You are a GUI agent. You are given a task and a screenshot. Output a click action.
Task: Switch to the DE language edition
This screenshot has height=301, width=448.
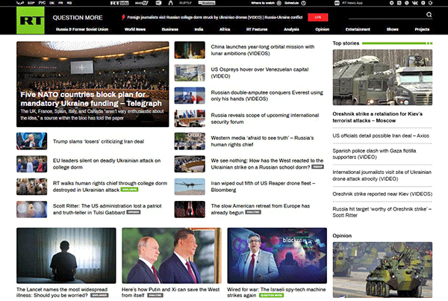click(52, 3)
